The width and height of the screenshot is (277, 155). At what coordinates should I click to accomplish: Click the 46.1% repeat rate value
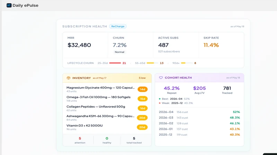[x=235, y=123]
